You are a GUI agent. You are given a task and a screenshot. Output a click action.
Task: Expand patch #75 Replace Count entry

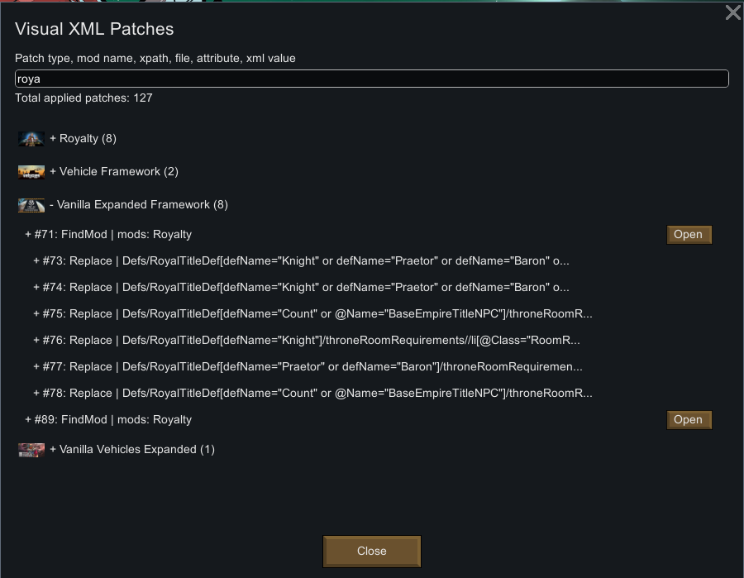click(x=312, y=314)
